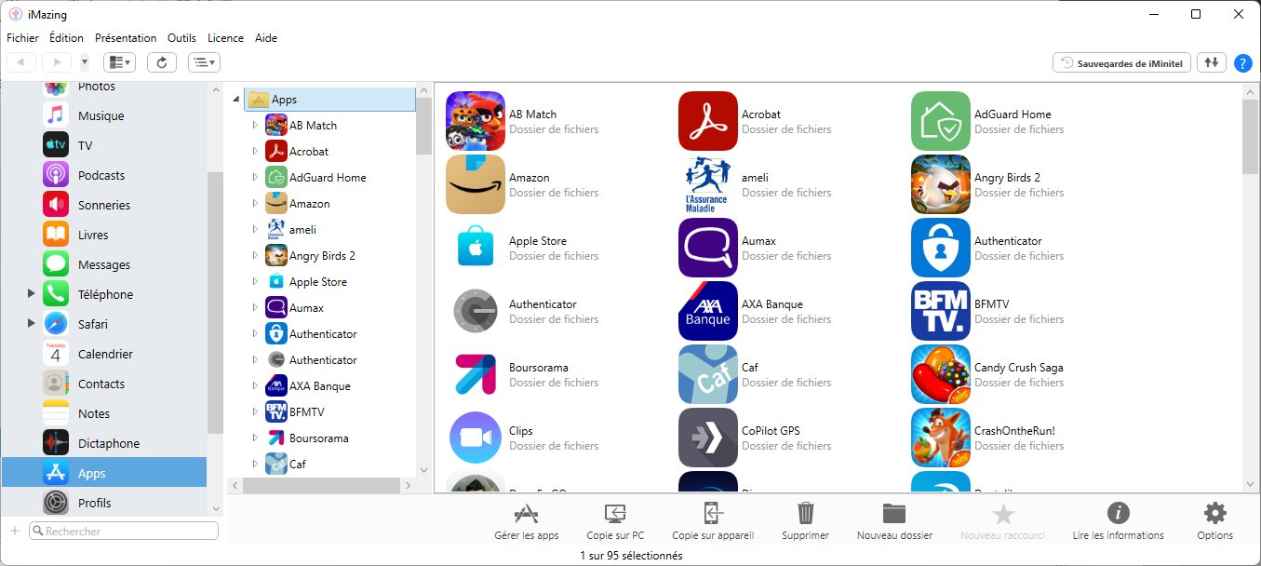Click Copie sur PC icon
The height and width of the screenshot is (566, 1261).
pyautogui.click(x=615, y=514)
